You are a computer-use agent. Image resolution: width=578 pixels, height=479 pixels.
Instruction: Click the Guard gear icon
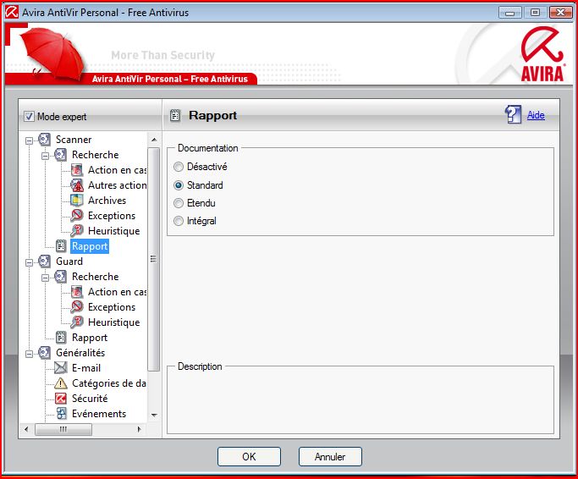(44, 261)
